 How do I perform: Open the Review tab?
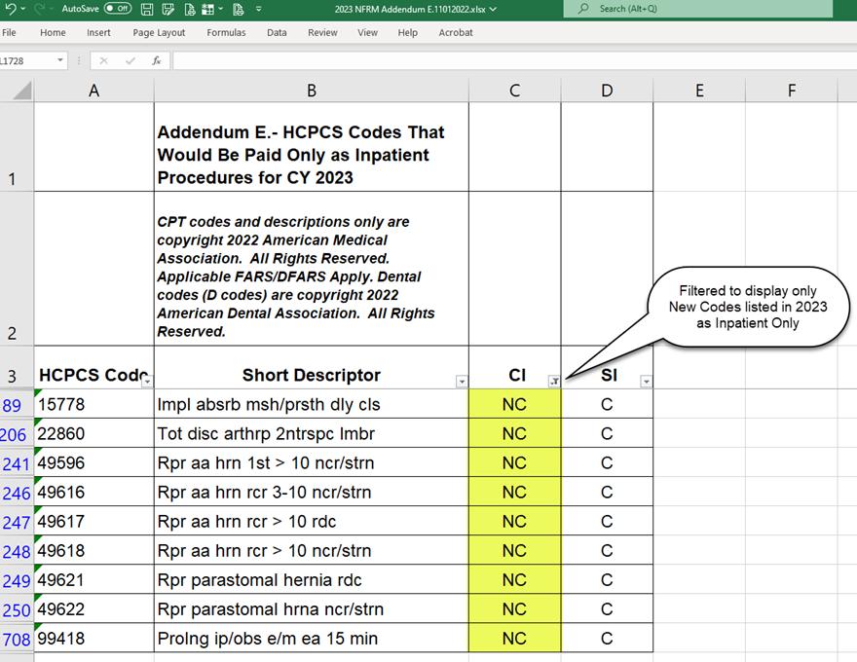pyautogui.click(x=322, y=33)
